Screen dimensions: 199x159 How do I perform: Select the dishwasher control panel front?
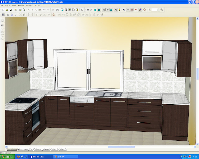(x=82, y=100)
